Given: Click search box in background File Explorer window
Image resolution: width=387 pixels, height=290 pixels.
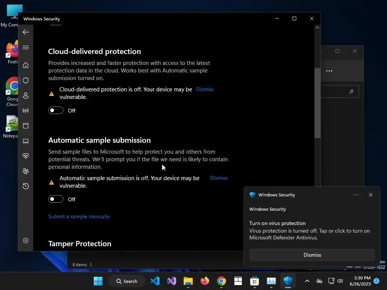Looking at the screenshot, I should (x=340, y=91).
